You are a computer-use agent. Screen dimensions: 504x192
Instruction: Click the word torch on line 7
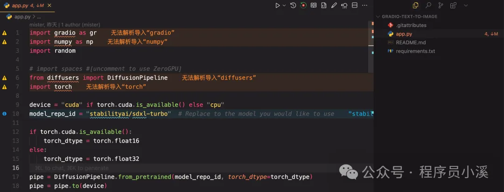pyautogui.click(x=63, y=87)
